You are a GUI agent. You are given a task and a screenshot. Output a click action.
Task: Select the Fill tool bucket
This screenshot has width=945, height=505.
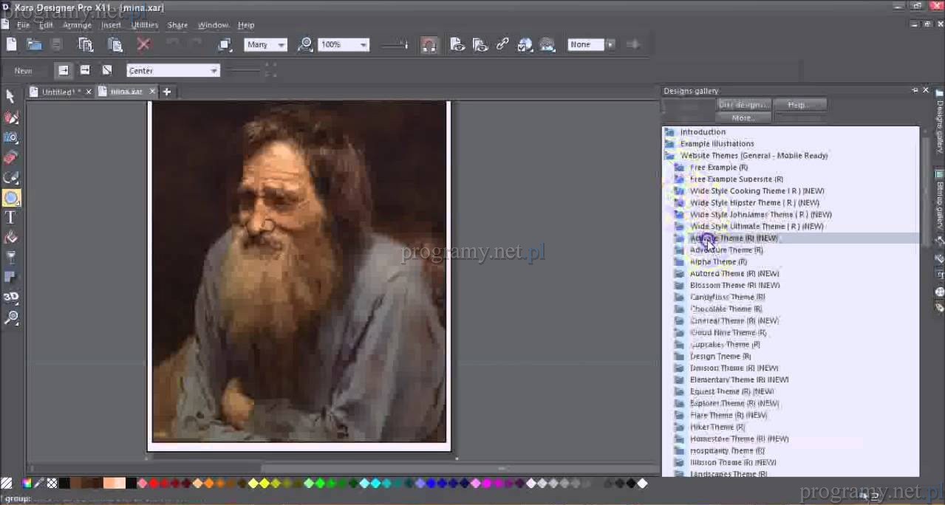[11, 238]
